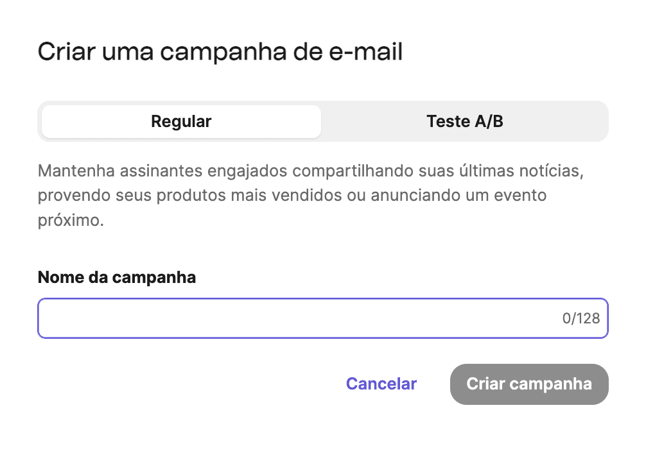Click the Nome da campanha label
This screenshot has width=655, height=453.
[116, 277]
